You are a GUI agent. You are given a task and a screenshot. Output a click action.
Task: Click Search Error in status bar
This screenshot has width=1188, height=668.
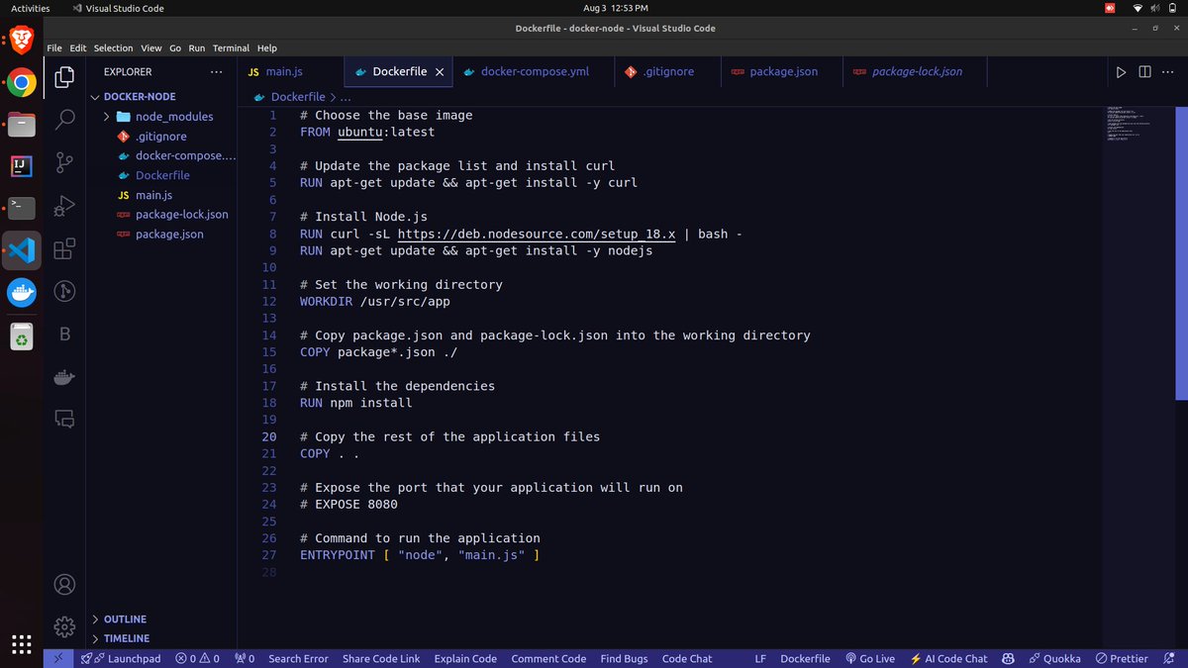[x=298, y=658]
